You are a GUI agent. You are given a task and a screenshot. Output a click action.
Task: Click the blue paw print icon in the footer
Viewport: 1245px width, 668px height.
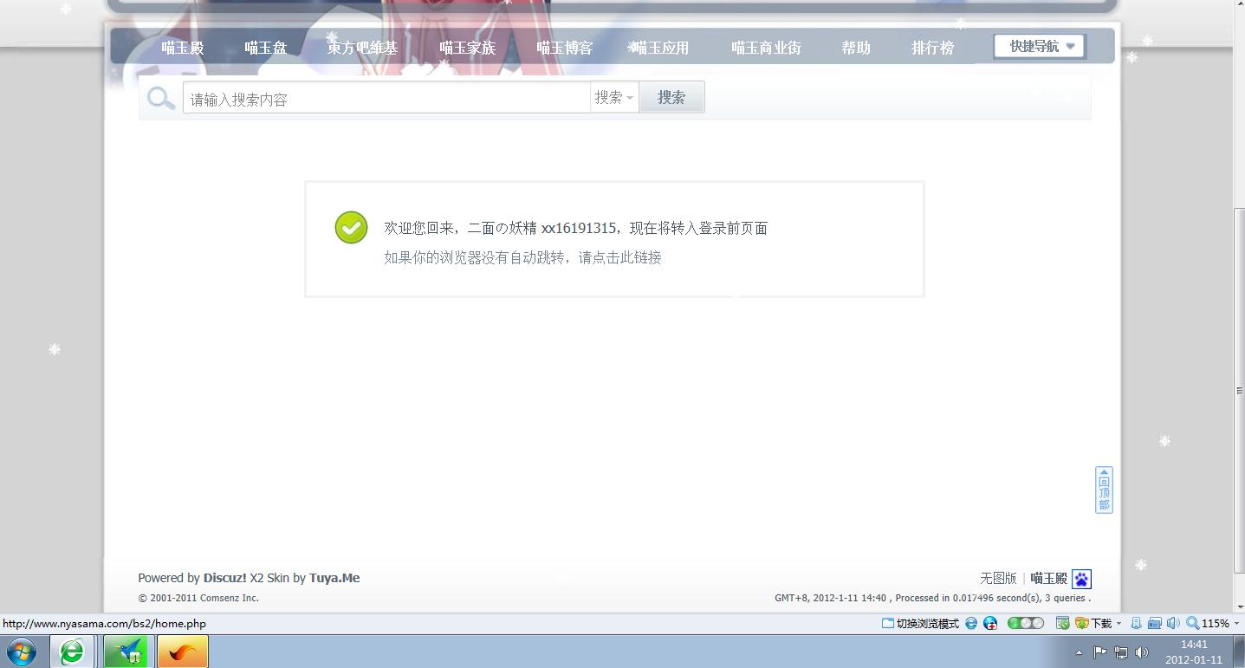tap(1080, 578)
